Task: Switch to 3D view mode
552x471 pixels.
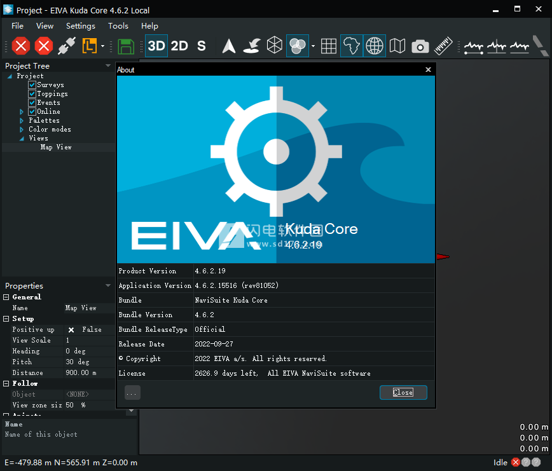Action: (x=156, y=46)
